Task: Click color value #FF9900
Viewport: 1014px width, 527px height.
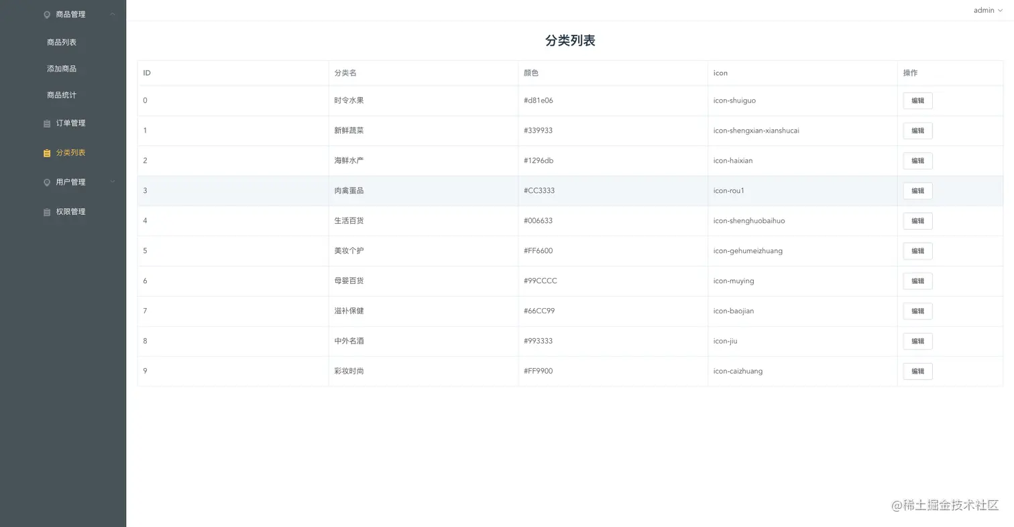Action: [x=539, y=371]
